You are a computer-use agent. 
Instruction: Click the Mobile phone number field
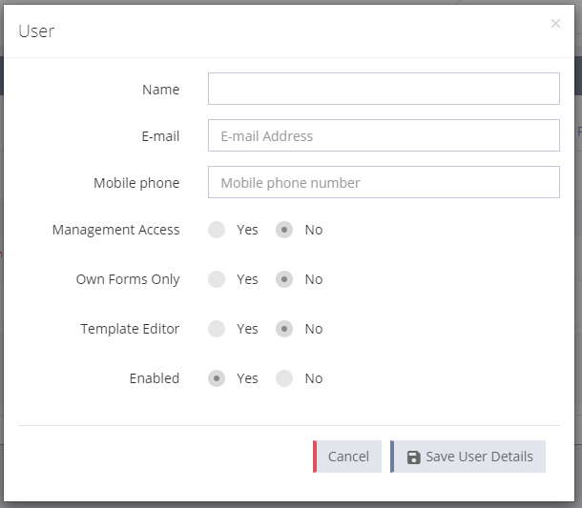point(384,182)
